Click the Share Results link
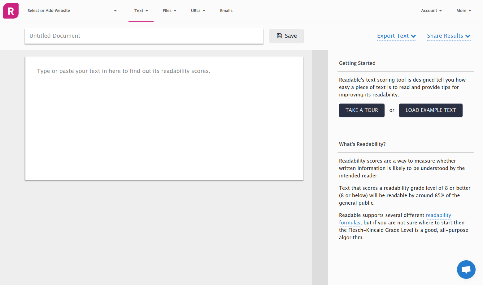The image size is (483, 285). pos(445,36)
